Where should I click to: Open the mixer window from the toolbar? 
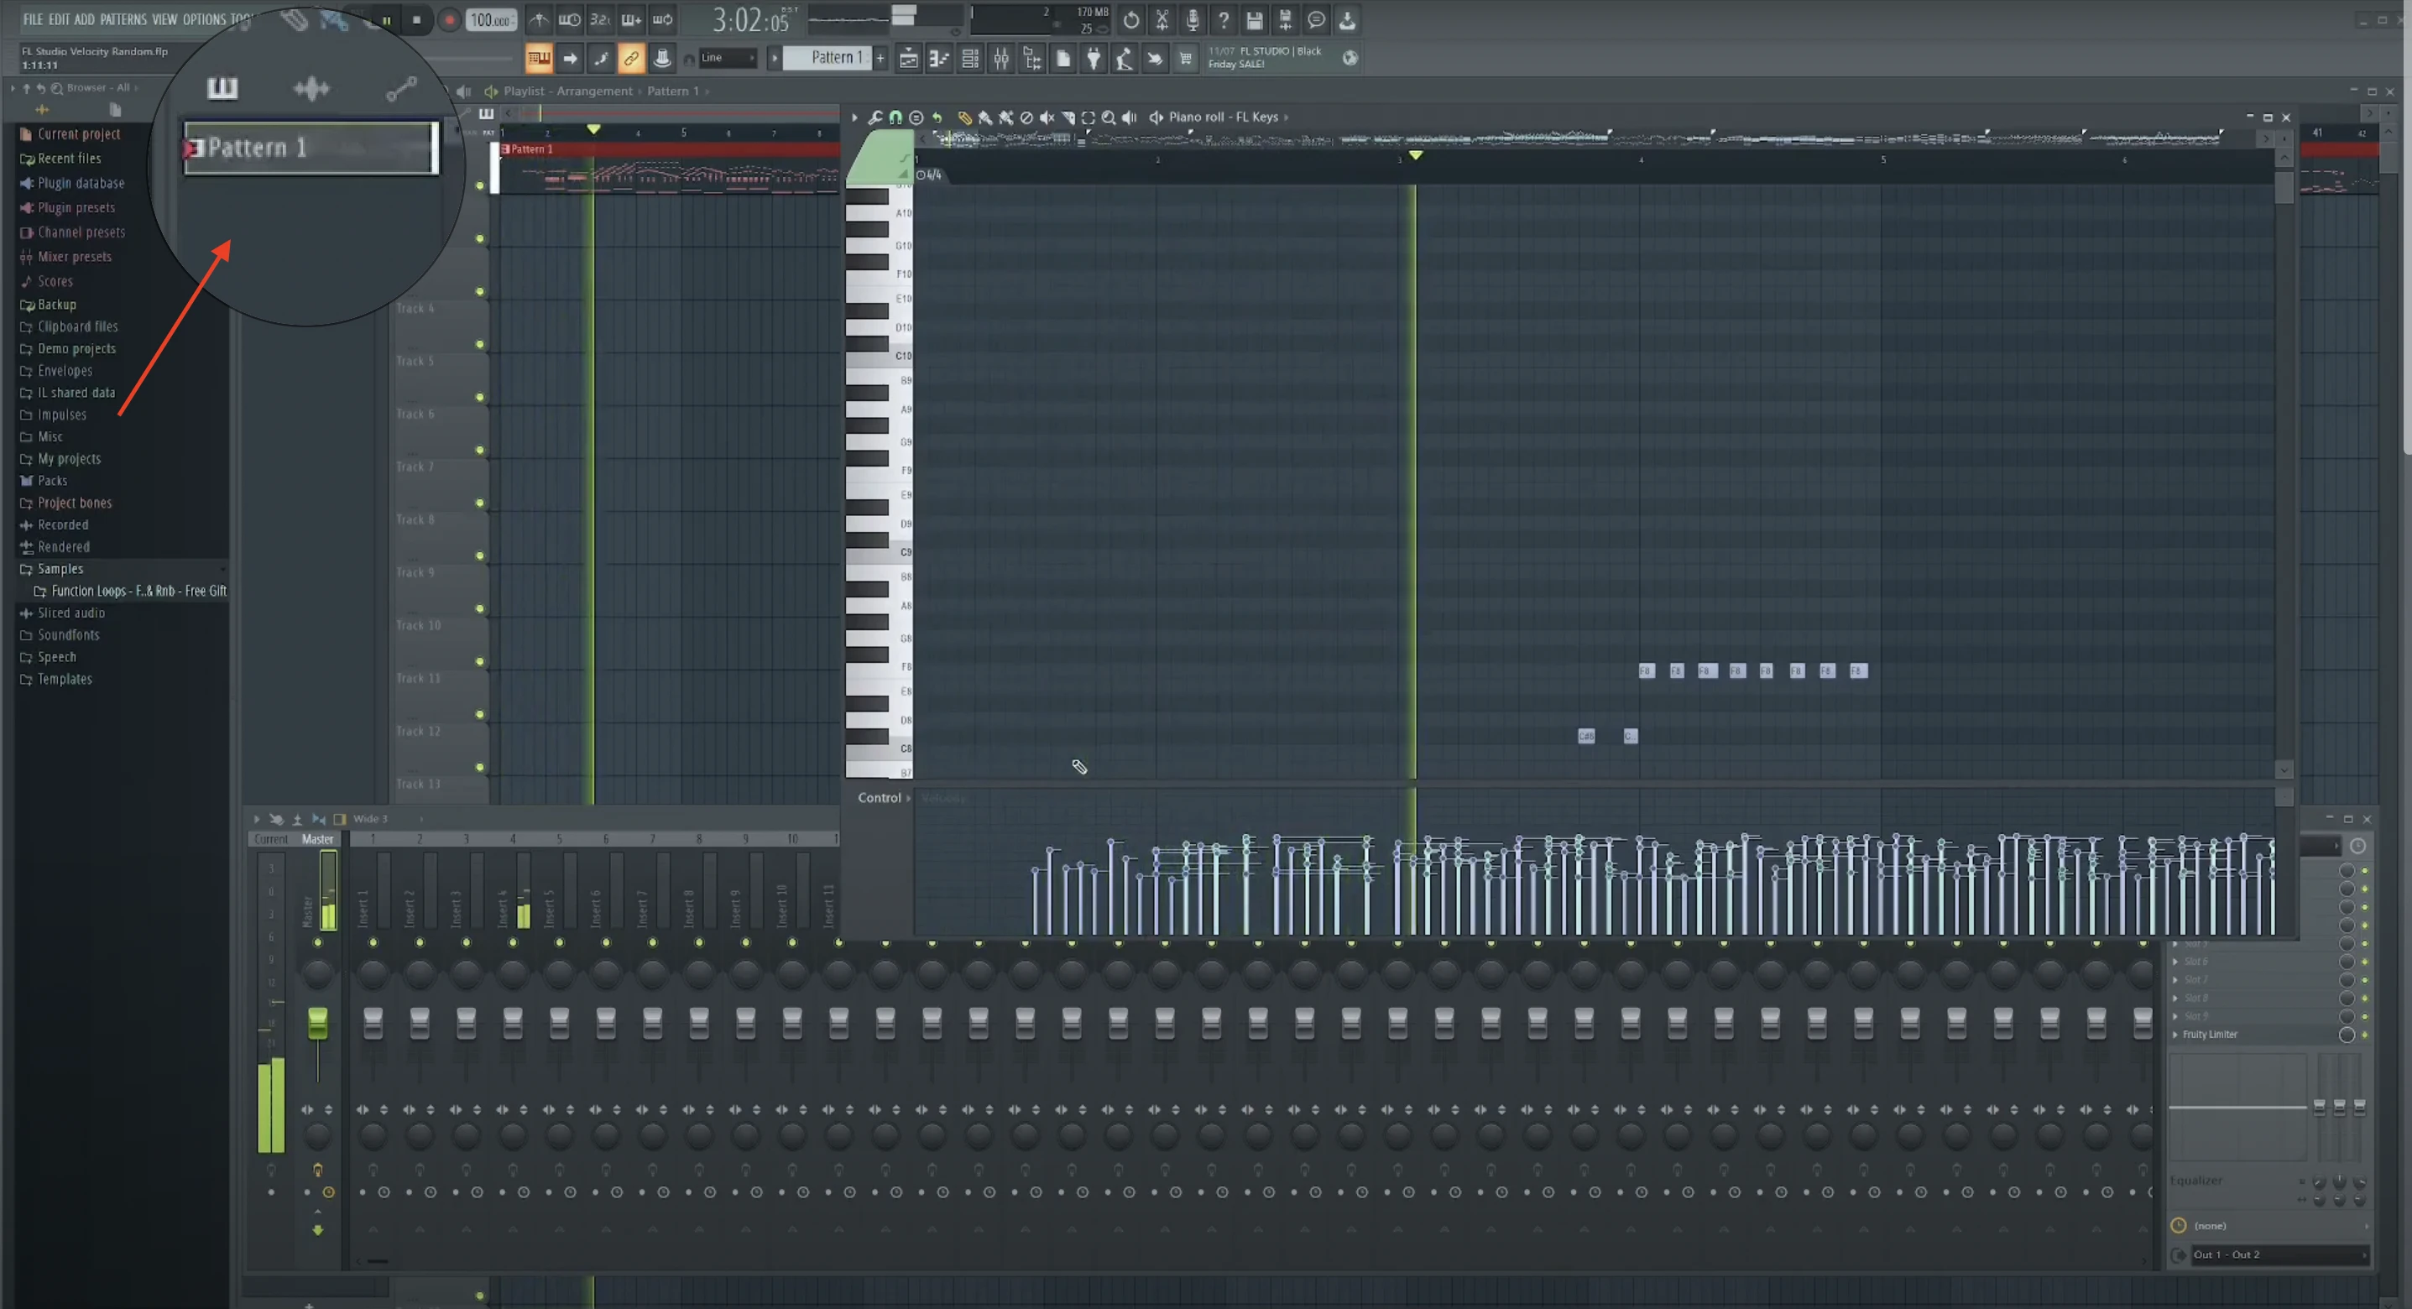(x=1001, y=59)
